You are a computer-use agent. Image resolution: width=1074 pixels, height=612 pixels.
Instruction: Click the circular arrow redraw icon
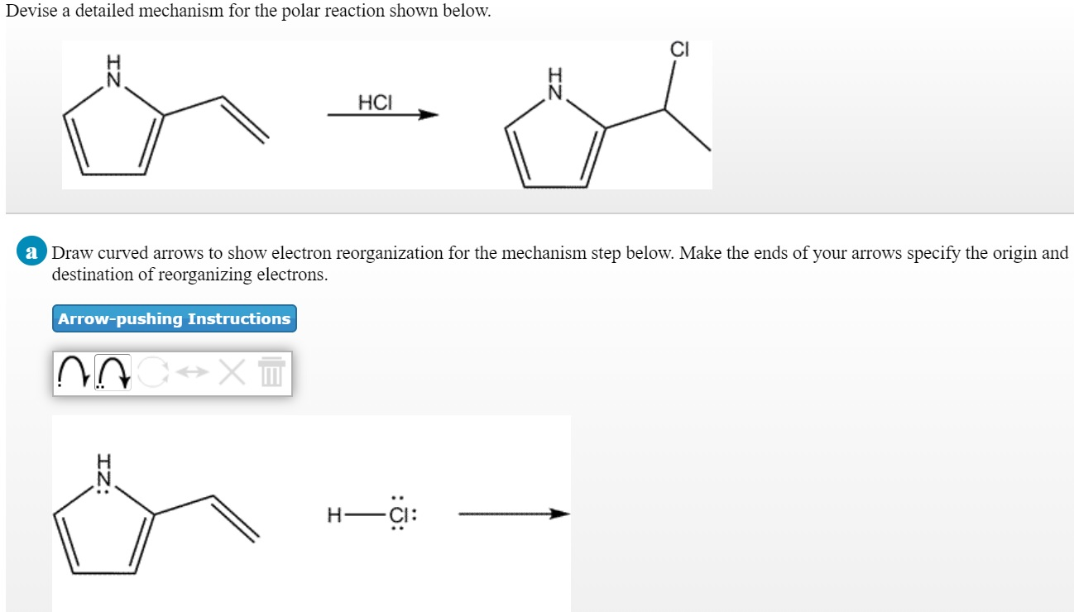(x=153, y=371)
